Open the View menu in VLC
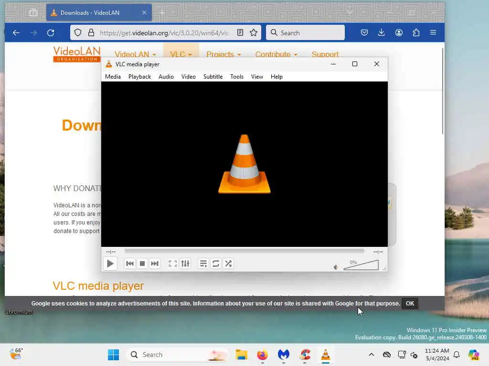 257,77
